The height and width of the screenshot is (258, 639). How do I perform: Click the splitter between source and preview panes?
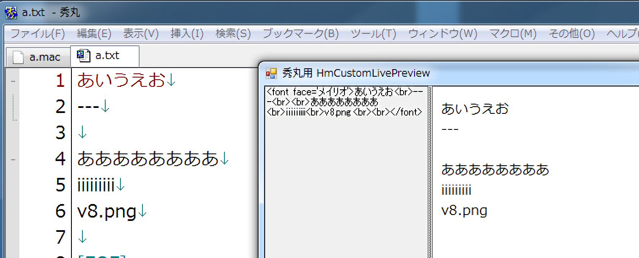click(x=431, y=169)
